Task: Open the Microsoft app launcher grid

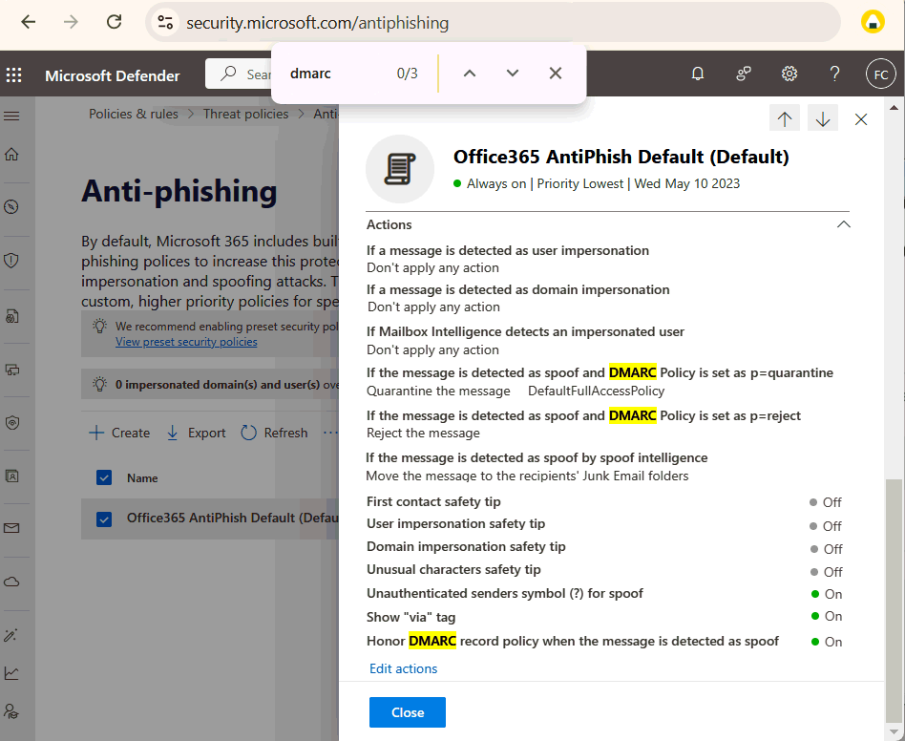Action: pos(14,75)
